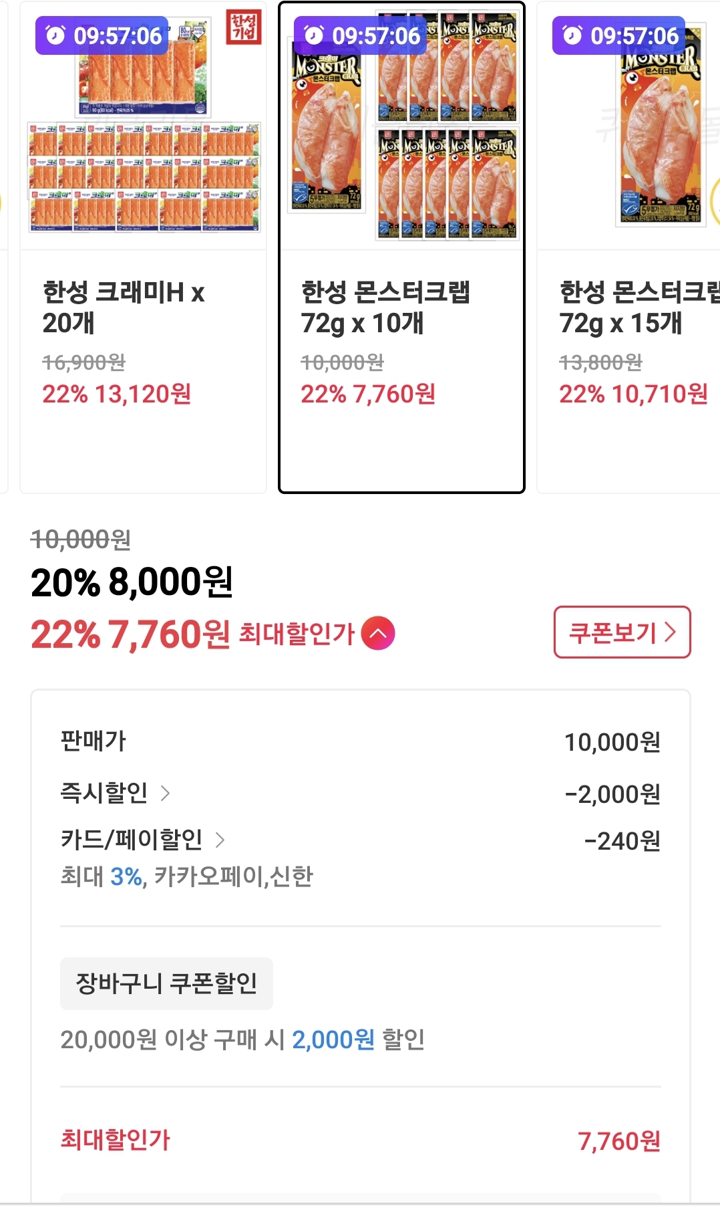The height and width of the screenshot is (1206, 720).
Task: Open 몬스터크랩 10개 product image
Action: (x=401, y=126)
